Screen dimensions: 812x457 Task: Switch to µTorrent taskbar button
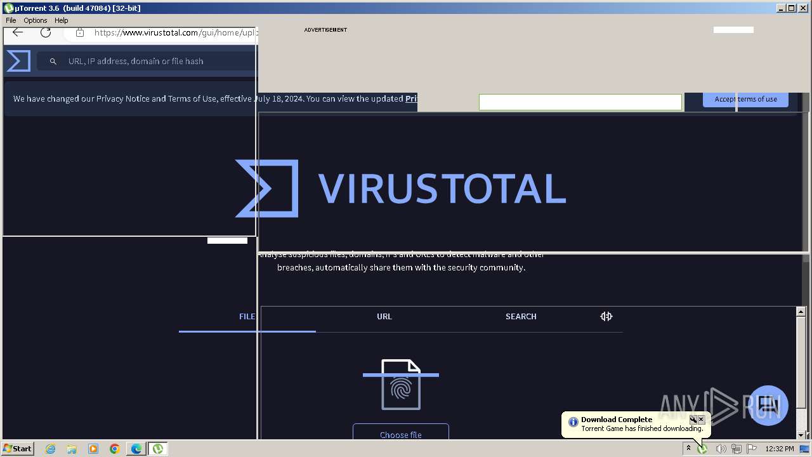(x=158, y=449)
